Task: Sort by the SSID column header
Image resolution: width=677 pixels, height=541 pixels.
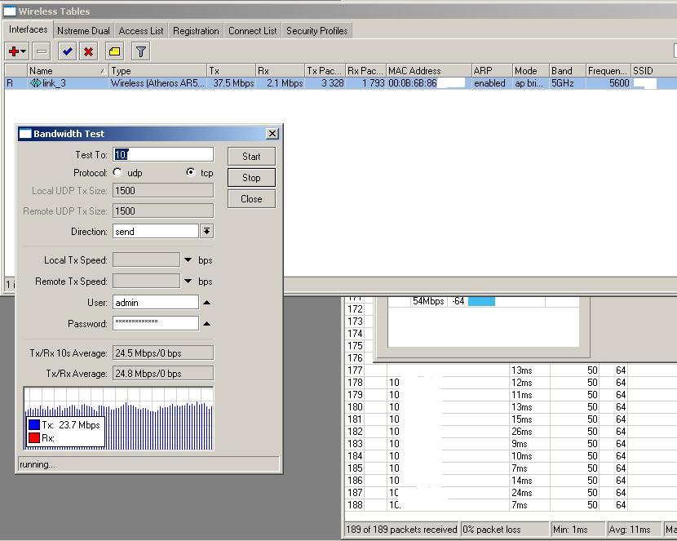Action: (x=653, y=70)
